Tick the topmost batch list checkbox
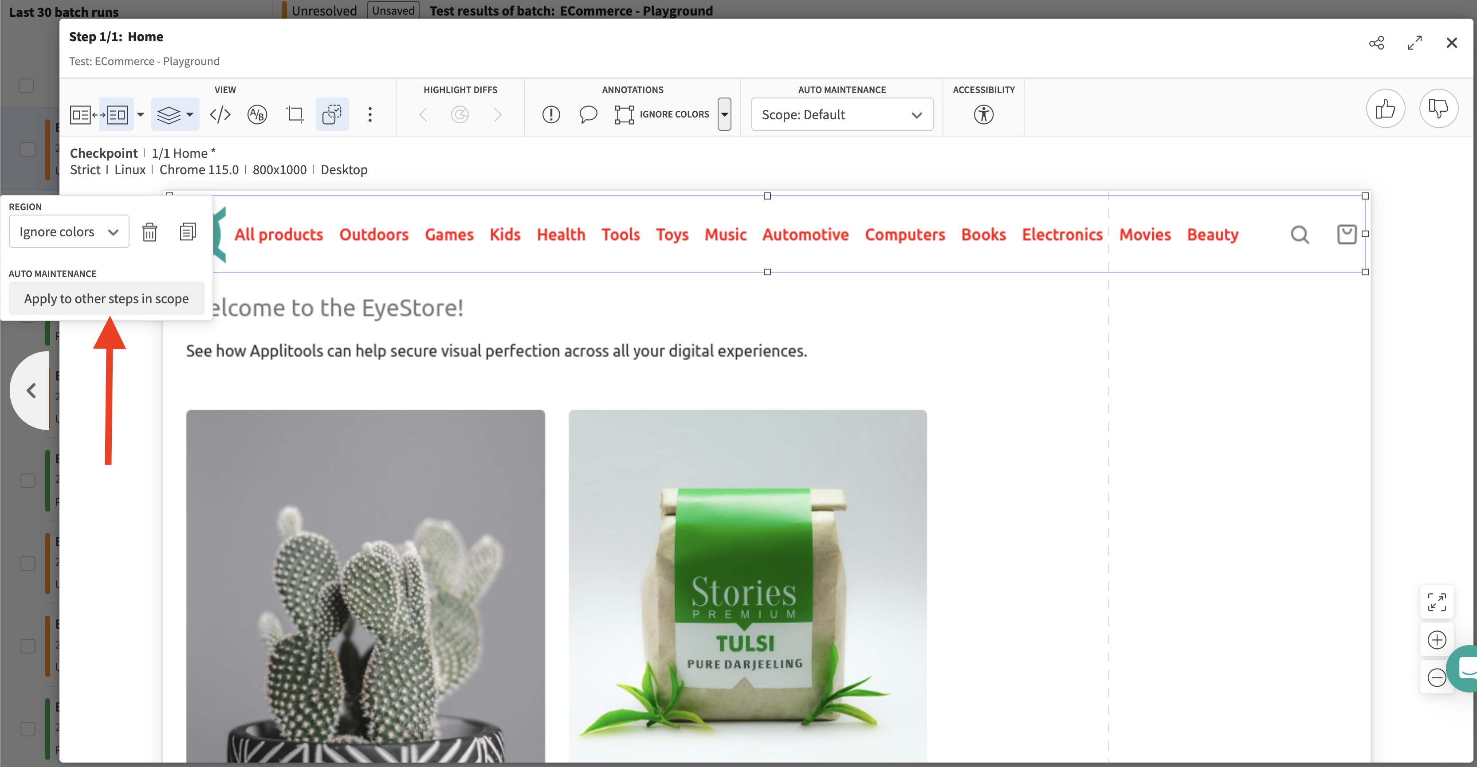1477x767 pixels. [x=26, y=86]
